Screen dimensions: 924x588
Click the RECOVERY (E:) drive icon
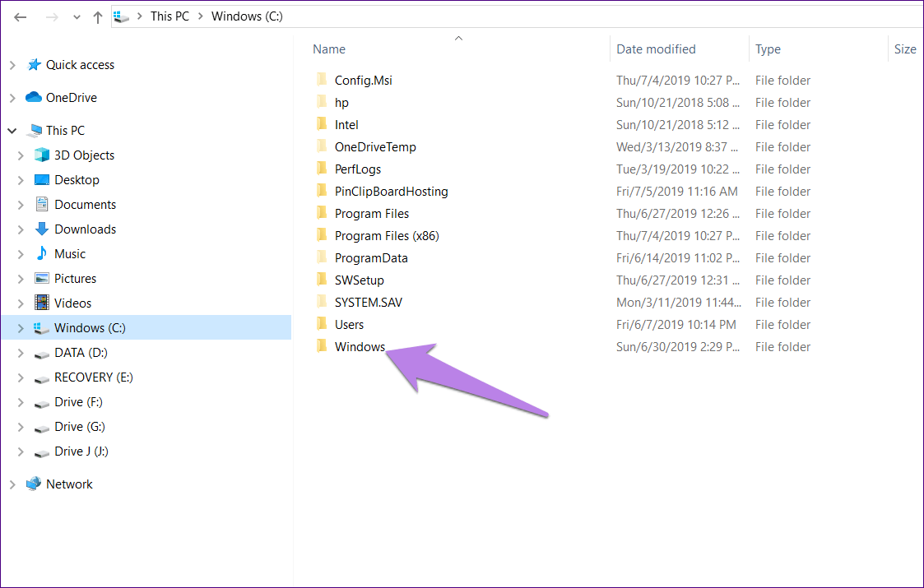point(42,379)
